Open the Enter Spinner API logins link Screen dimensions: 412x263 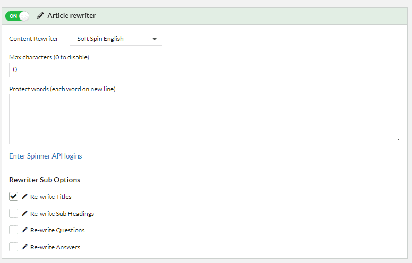pos(46,156)
